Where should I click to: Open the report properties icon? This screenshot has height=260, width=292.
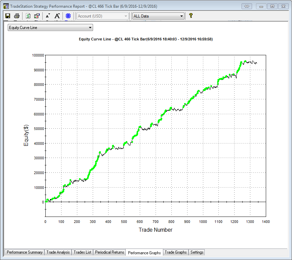pyautogui.click(x=37, y=16)
